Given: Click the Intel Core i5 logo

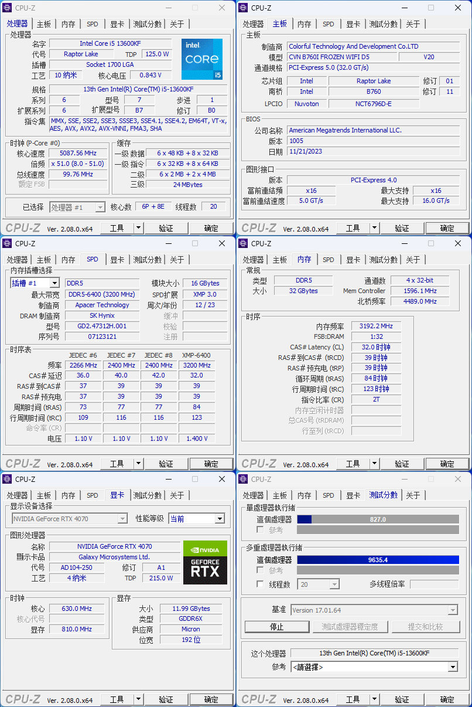Looking at the screenshot, I should click(x=202, y=59).
